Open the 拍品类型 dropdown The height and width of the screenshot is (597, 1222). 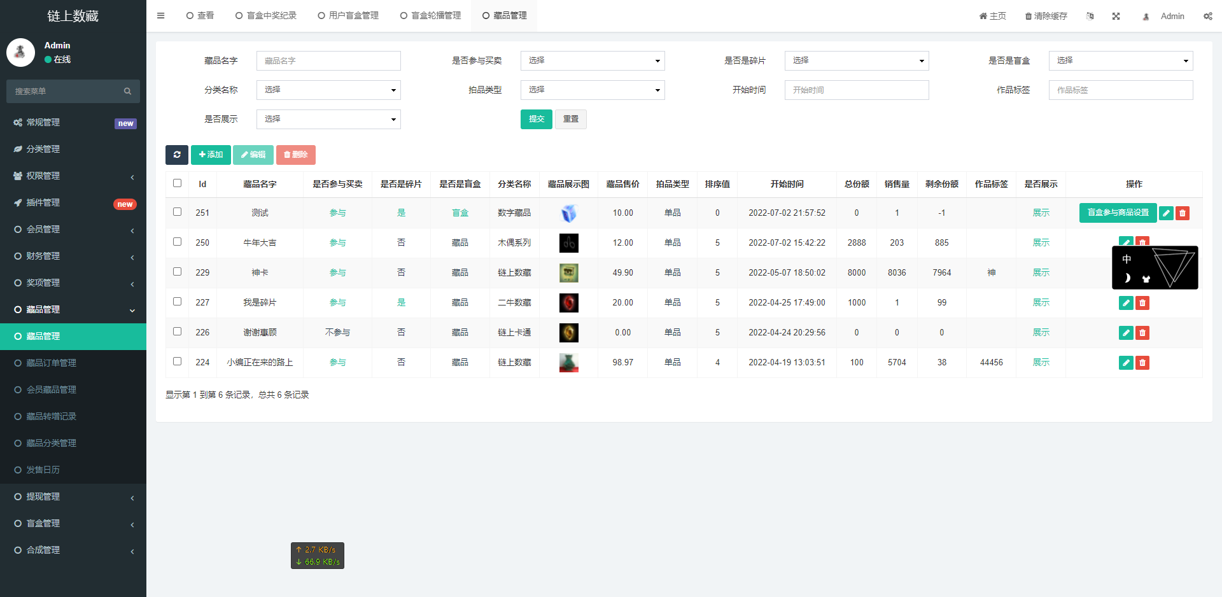click(593, 90)
